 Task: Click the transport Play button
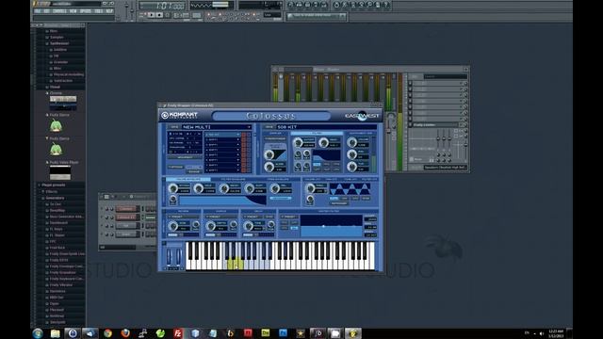pyautogui.click(x=151, y=15)
